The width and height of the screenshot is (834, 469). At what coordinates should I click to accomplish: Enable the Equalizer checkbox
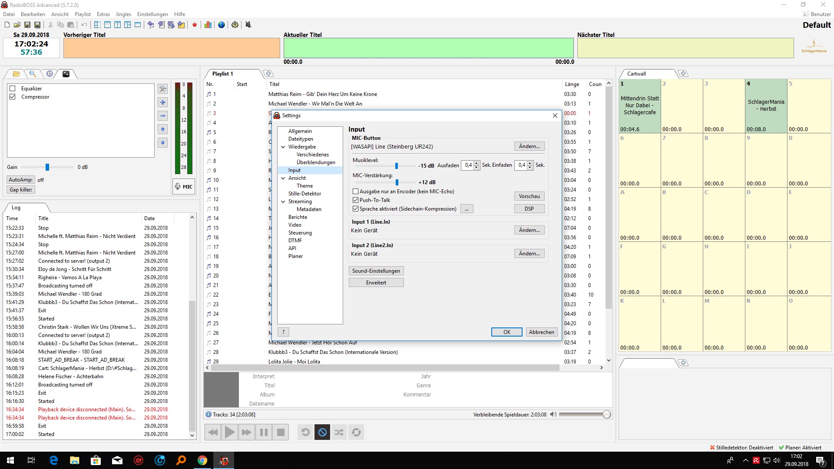point(13,89)
